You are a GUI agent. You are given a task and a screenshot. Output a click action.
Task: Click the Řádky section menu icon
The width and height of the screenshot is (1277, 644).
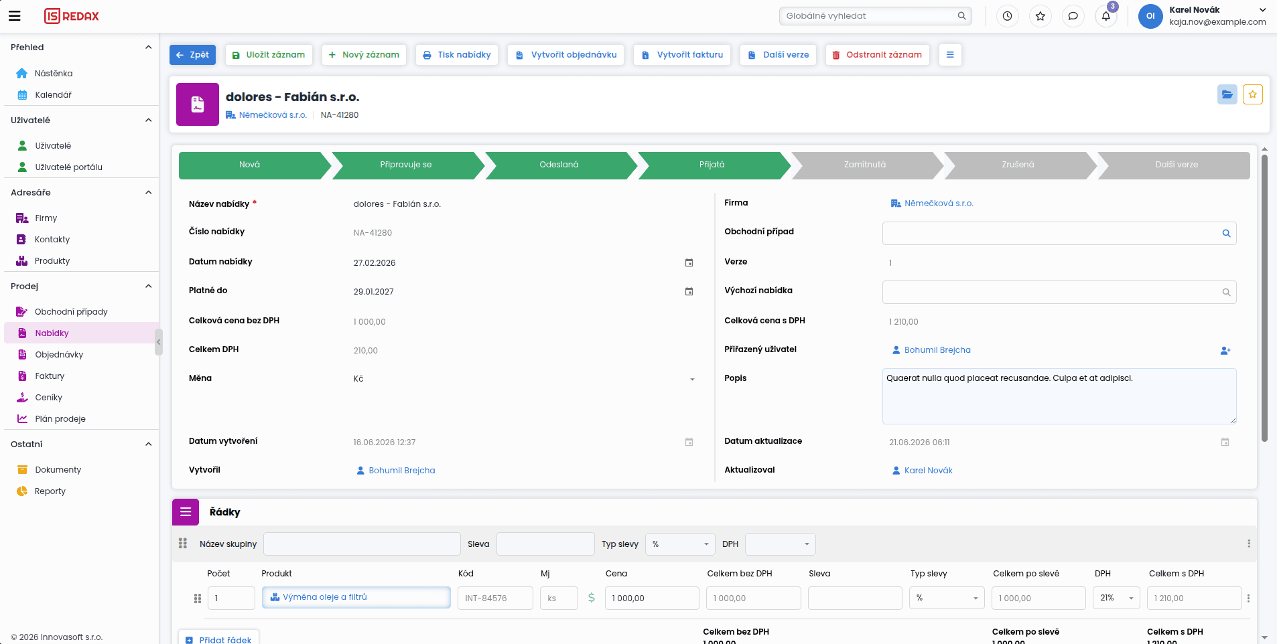(x=186, y=512)
